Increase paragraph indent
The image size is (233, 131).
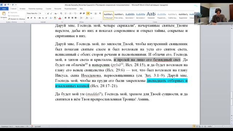coord(84,13)
